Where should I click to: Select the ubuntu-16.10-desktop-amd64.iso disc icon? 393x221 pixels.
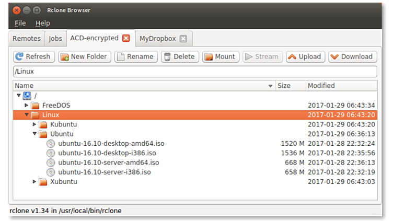[x=51, y=143]
